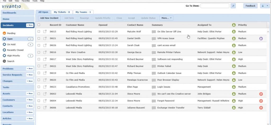Click the Go To Item search icon
Image resolution: width=271 pixels, height=125 pixels.
coord(233,6)
